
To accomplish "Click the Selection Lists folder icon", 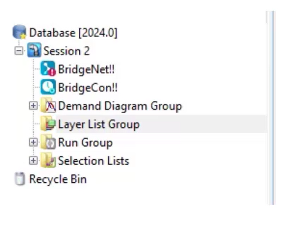I will 48,160.
